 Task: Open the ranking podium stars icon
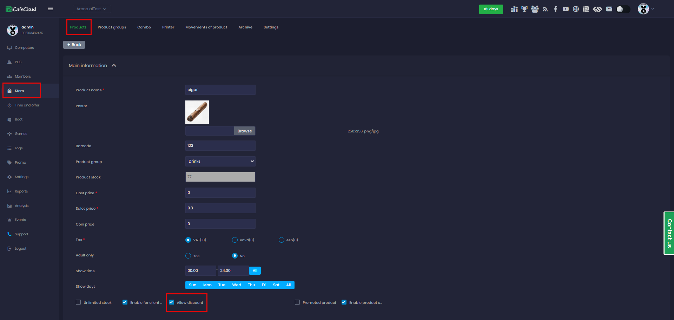pyautogui.click(x=514, y=9)
